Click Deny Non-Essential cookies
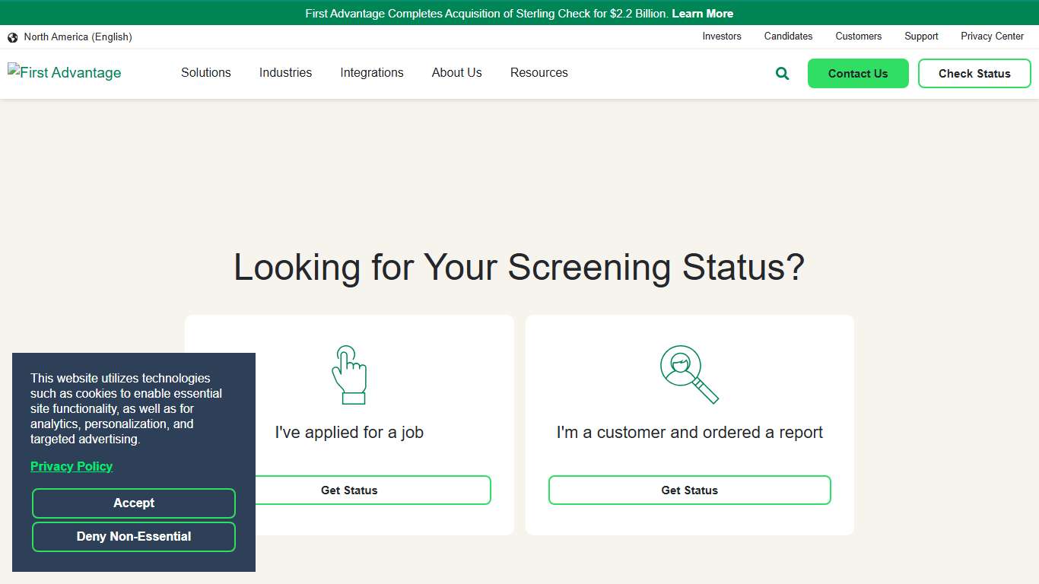1039x584 pixels. 134,536
